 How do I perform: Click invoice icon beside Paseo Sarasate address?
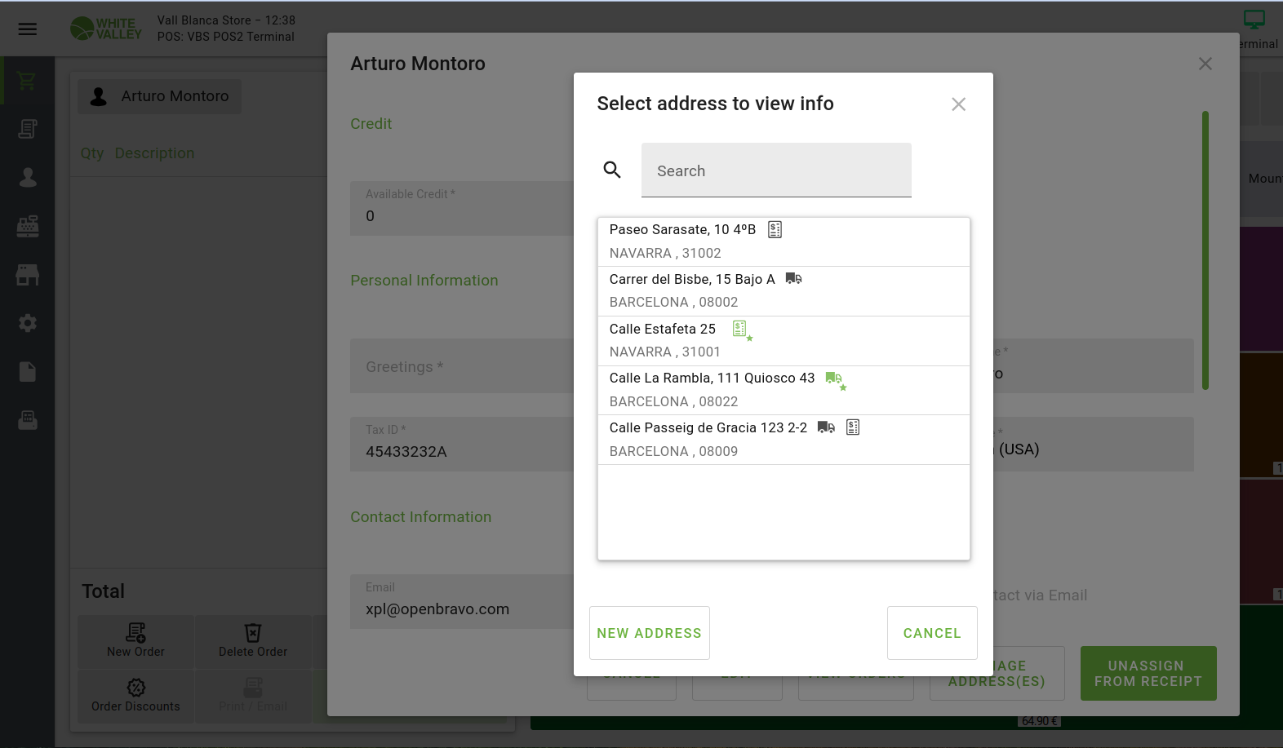pyautogui.click(x=775, y=230)
